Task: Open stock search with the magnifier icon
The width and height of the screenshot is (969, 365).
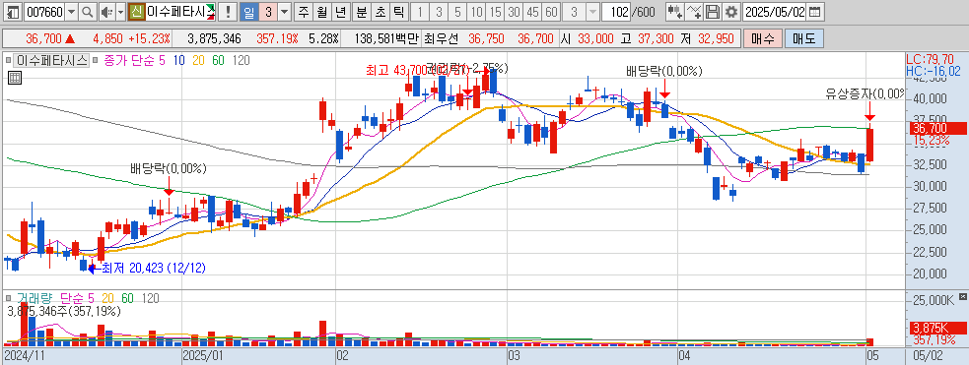Action: click(x=87, y=12)
